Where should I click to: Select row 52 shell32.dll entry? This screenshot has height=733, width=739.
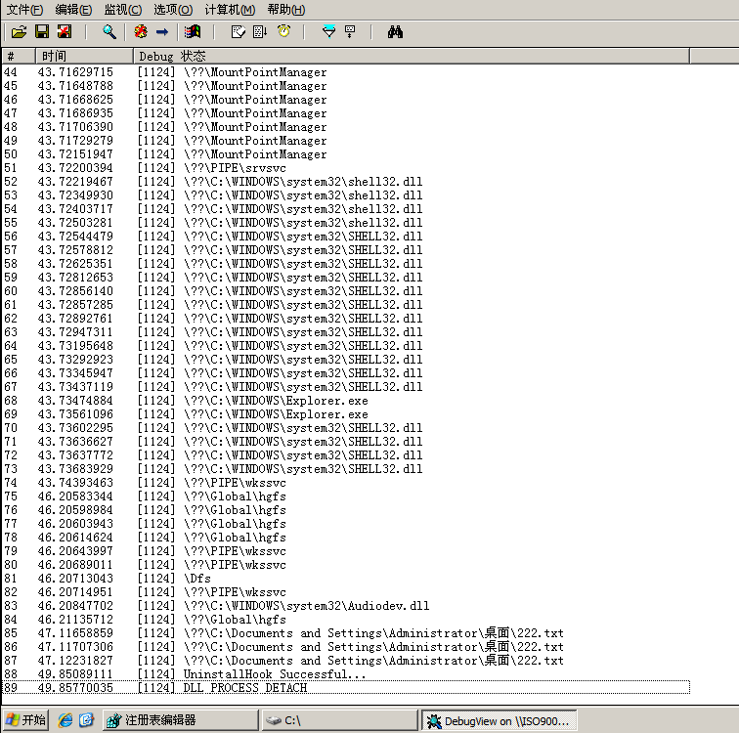[346, 182]
